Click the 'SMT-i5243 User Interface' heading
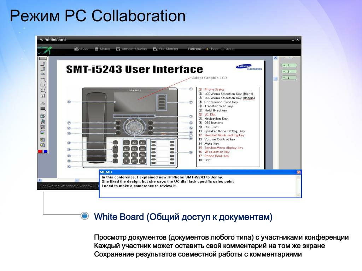362x271 pixels. point(134,70)
